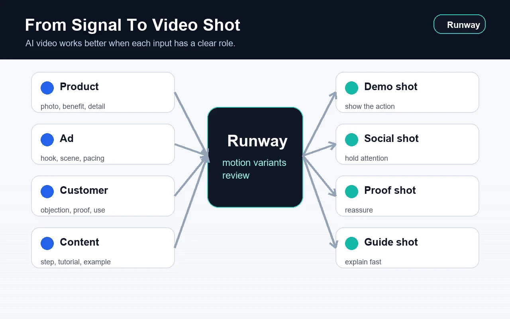
Task: Click the "motion variants review" text
Action: [254, 169]
